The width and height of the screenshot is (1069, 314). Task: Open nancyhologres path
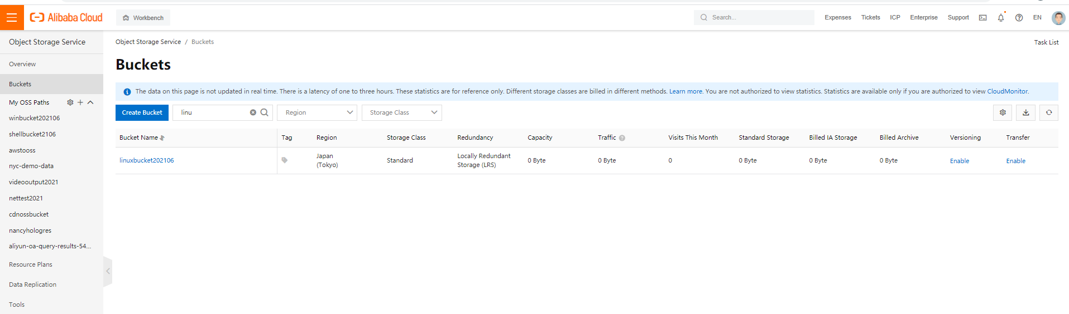30,230
